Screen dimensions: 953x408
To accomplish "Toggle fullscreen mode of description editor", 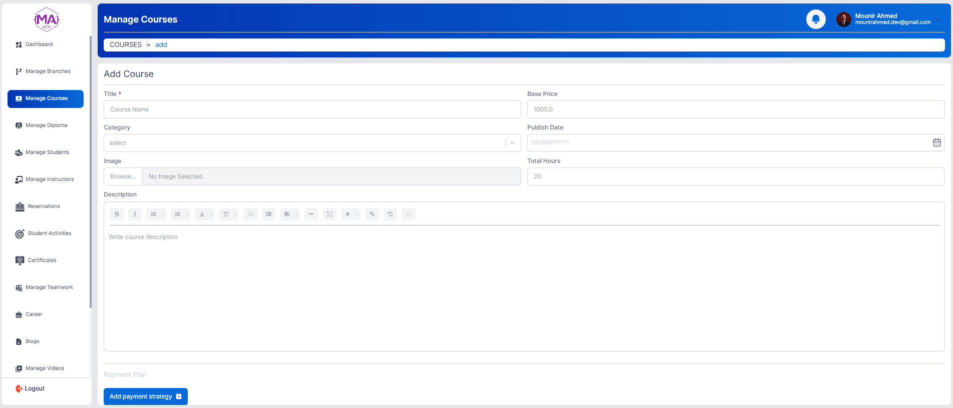I will 330,214.
